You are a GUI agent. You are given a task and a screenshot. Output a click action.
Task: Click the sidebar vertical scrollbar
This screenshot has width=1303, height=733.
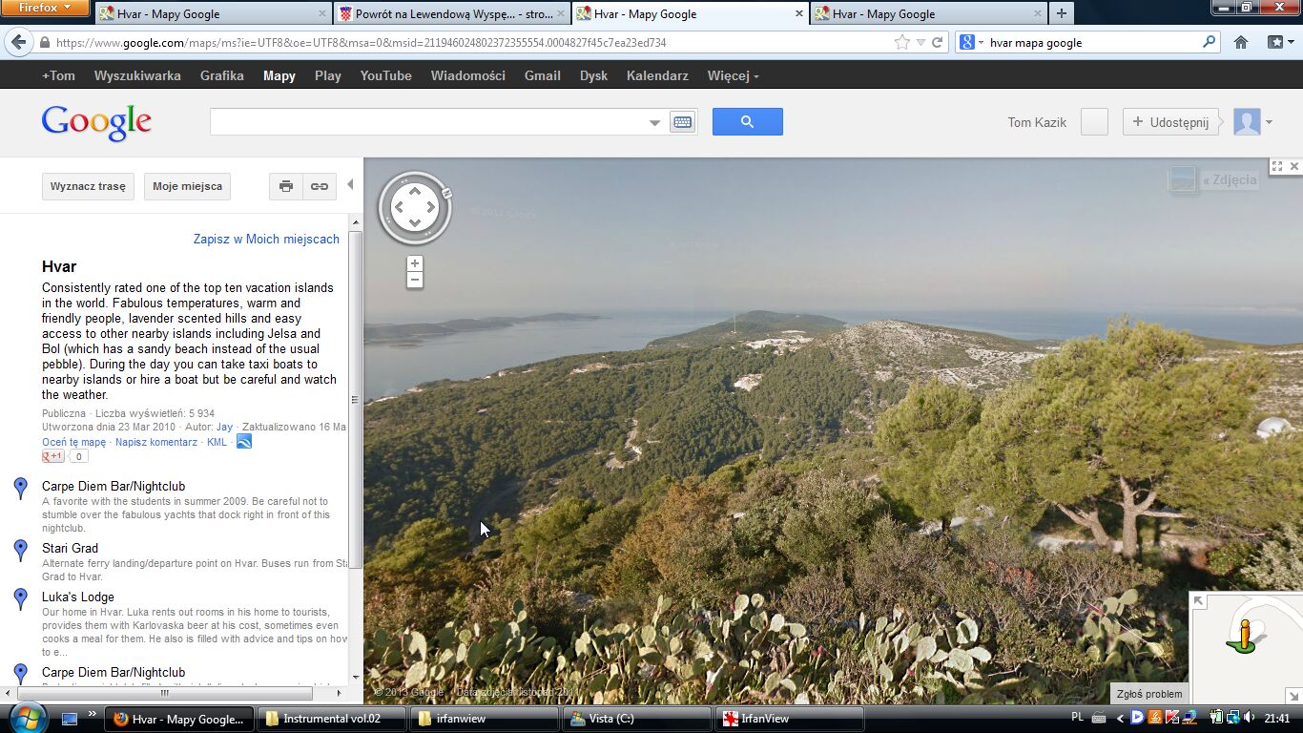(x=355, y=399)
